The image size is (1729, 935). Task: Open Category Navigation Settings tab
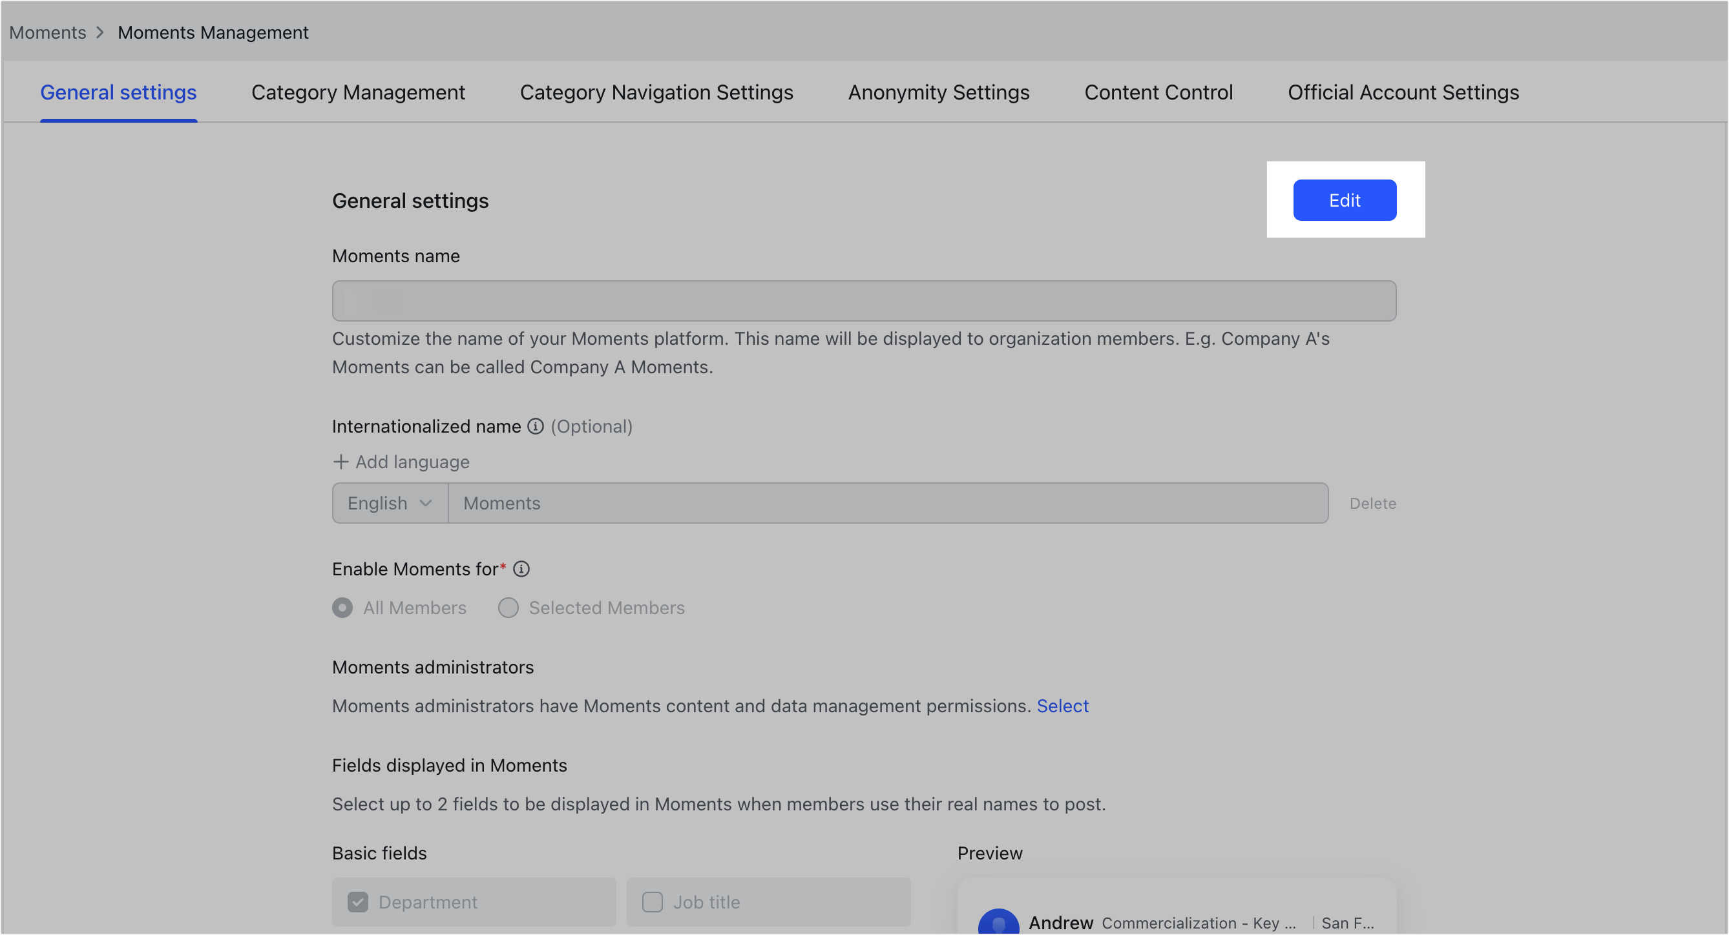pyautogui.click(x=656, y=92)
